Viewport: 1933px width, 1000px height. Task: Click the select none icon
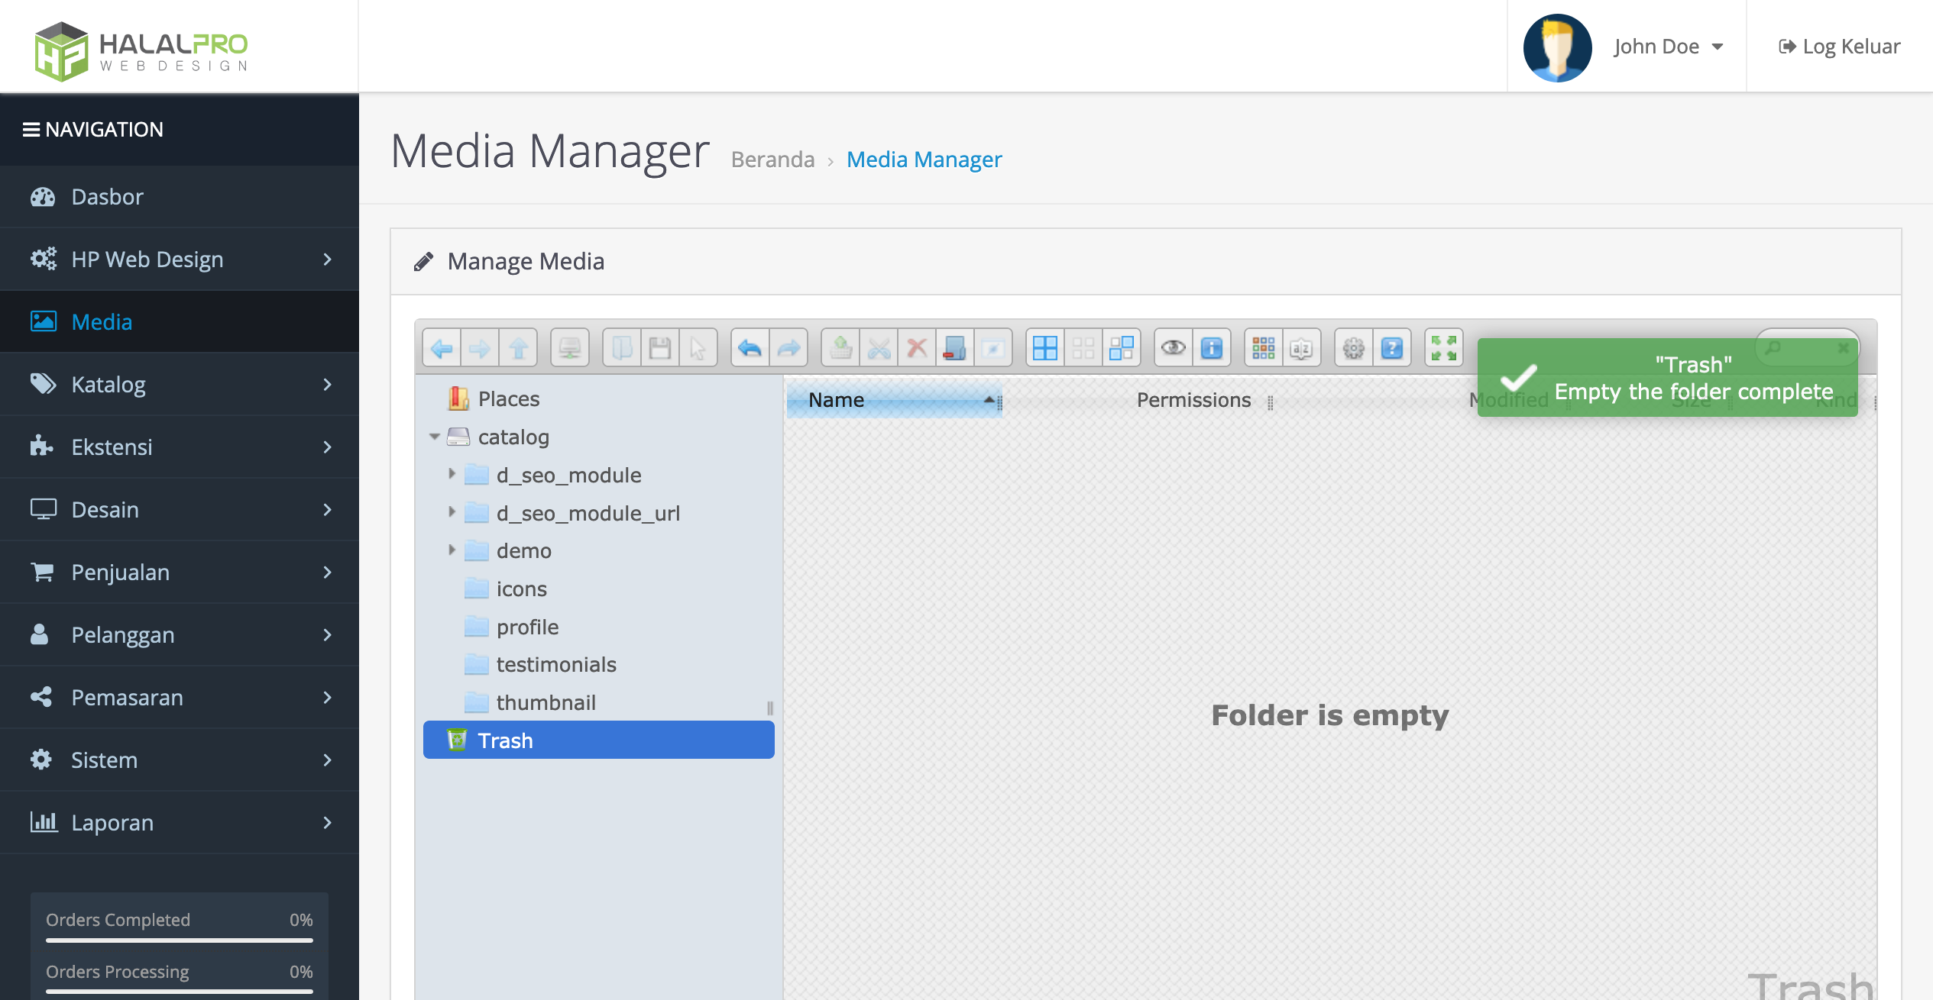[1083, 348]
